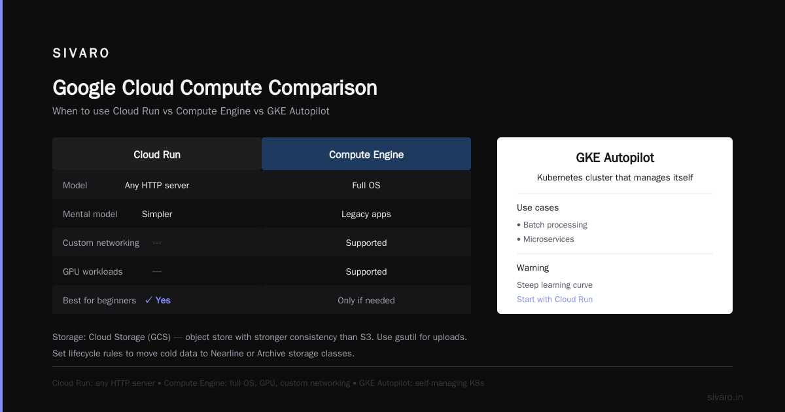Click the Model row Any HTTP server
785x412 pixels.
(157, 185)
